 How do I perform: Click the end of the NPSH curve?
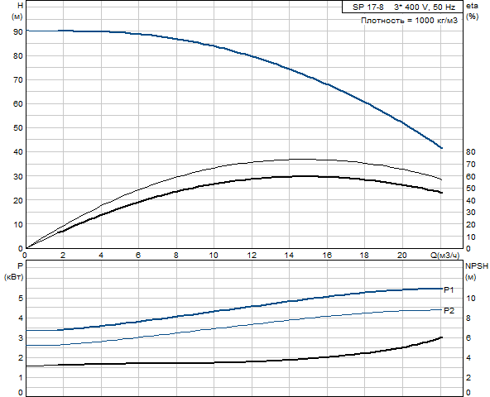441,337
